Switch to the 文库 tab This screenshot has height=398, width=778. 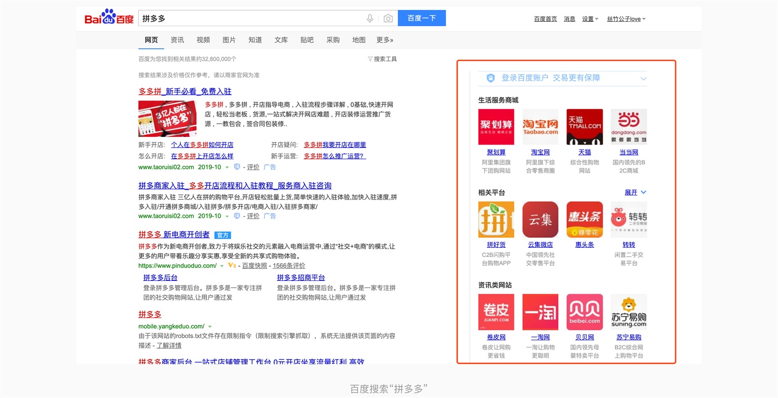(x=281, y=40)
